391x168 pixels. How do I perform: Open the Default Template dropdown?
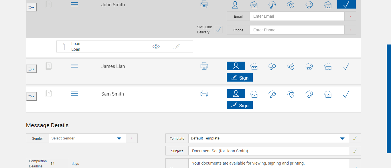coord(268,138)
